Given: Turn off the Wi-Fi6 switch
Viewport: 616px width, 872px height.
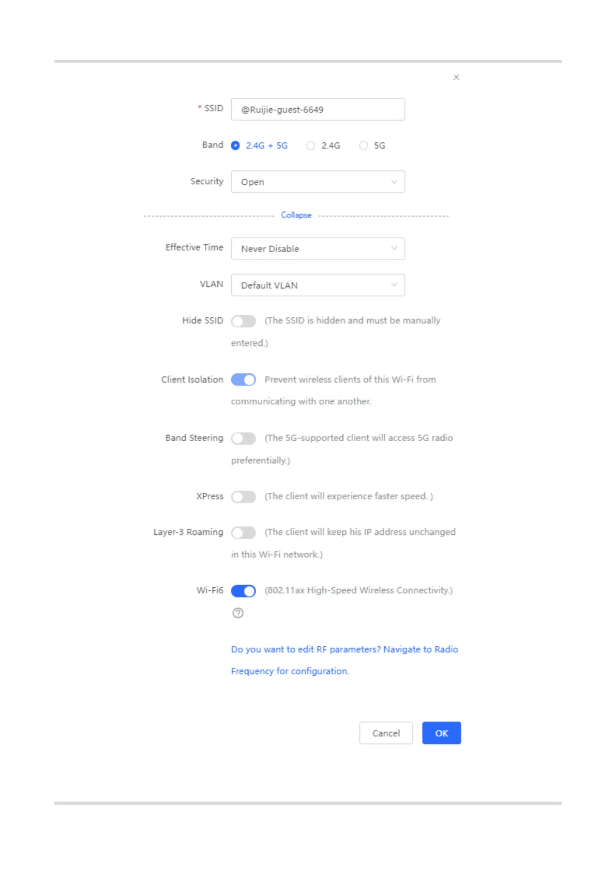Looking at the screenshot, I should pos(244,591).
